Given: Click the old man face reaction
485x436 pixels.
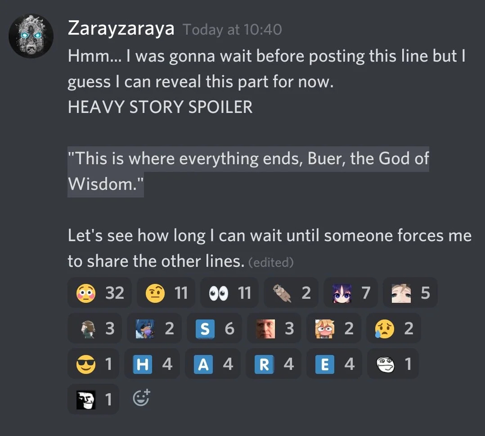Looking at the screenshot, I should 274,328.
